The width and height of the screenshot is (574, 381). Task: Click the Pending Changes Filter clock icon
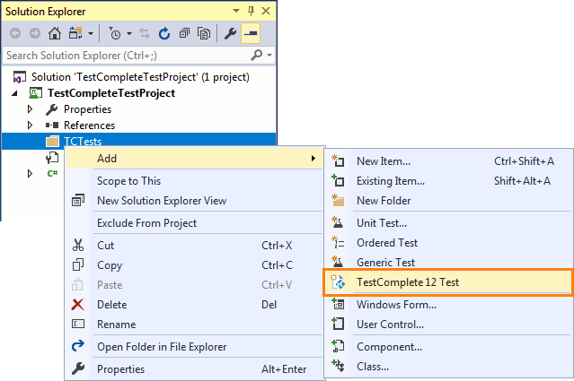point(116,34)
